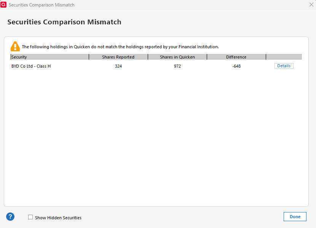Viewport: 316px width, 228px height.
Task: Click the Quicken logo in title bar
Action: [x=3, y=5]
